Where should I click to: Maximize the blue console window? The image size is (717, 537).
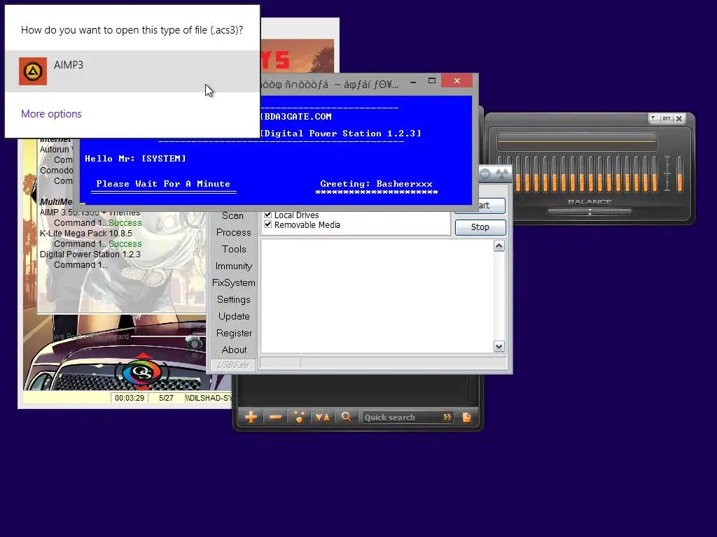click(x=431, y=81)
